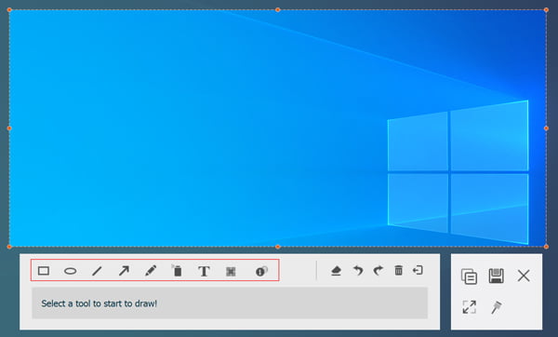
Task: Click the 'Select a tool to start to draw!' message
Action: point(99,303)
